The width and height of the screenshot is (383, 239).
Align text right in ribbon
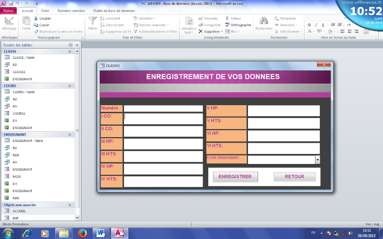[356, 31]
